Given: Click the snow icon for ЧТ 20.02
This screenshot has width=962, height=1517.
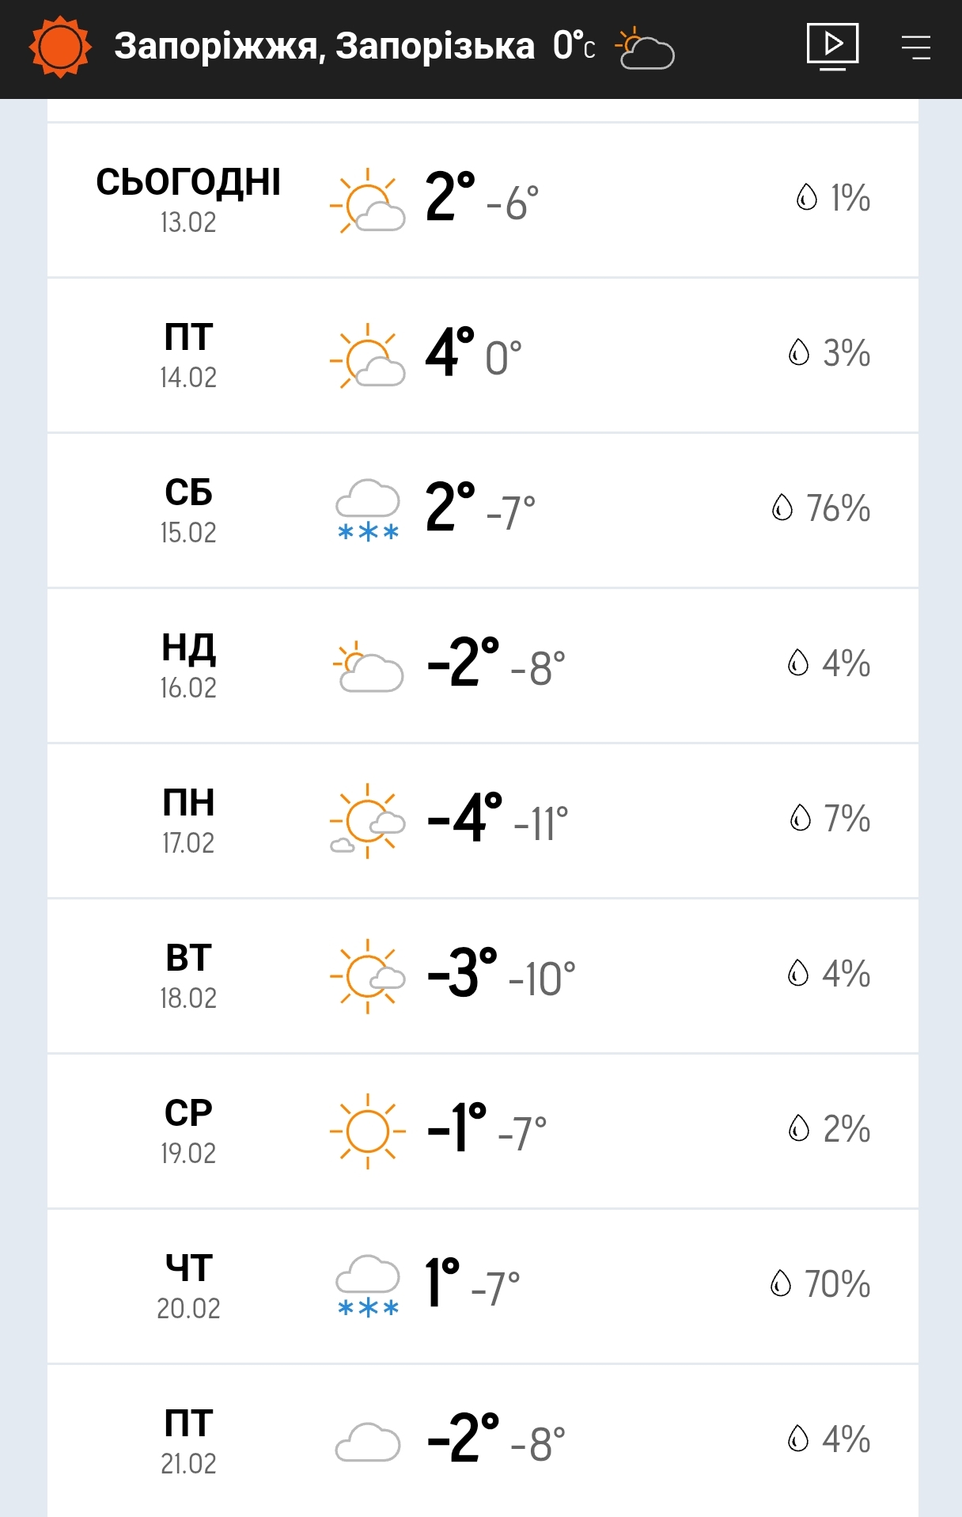Looking at the screenshot, I should (368, 1286).
